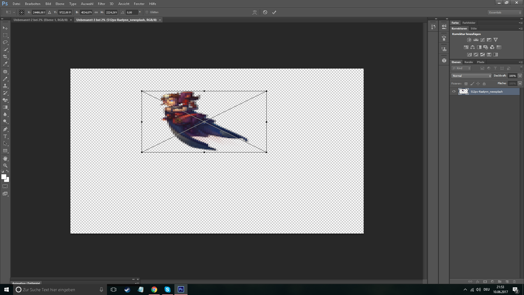Viewport: 524px width, 295px height.
Task: Click the X position input field
Action: [x=39, y=12]
